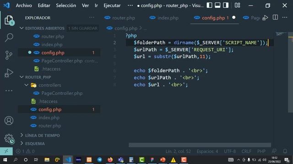This screenshot has width=293, height=164.
Task: Open the Ejecutar menu
Action: 112,5
